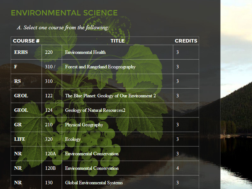Click the CREDITS column header
Image resolution: width=252 pixels, height=189 pixels.
(x=186, y=41)
